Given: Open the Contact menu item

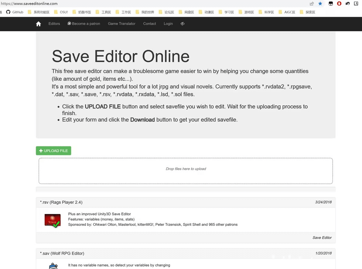Looking at the screenshot, I should [x=149, y=23].
